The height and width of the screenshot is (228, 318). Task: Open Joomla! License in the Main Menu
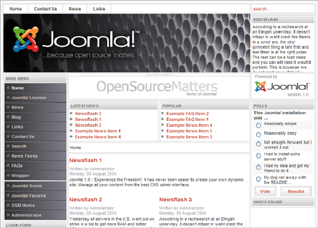(36, 98)
